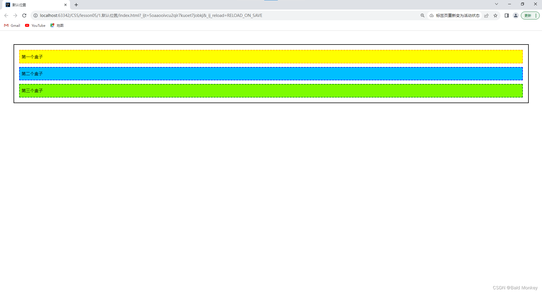542x293 pixels.
Task: Open the browser side panel
Action: (x=507, y=15)
